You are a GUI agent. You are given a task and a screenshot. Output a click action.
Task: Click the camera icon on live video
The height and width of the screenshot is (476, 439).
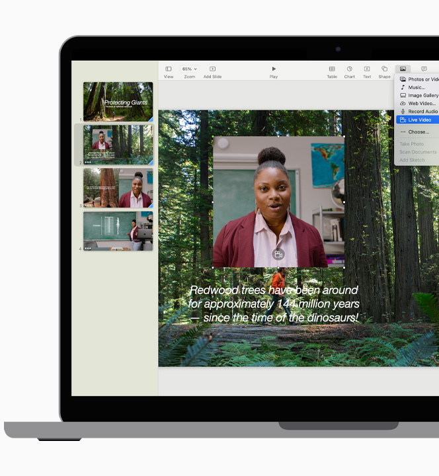point(278,255)
